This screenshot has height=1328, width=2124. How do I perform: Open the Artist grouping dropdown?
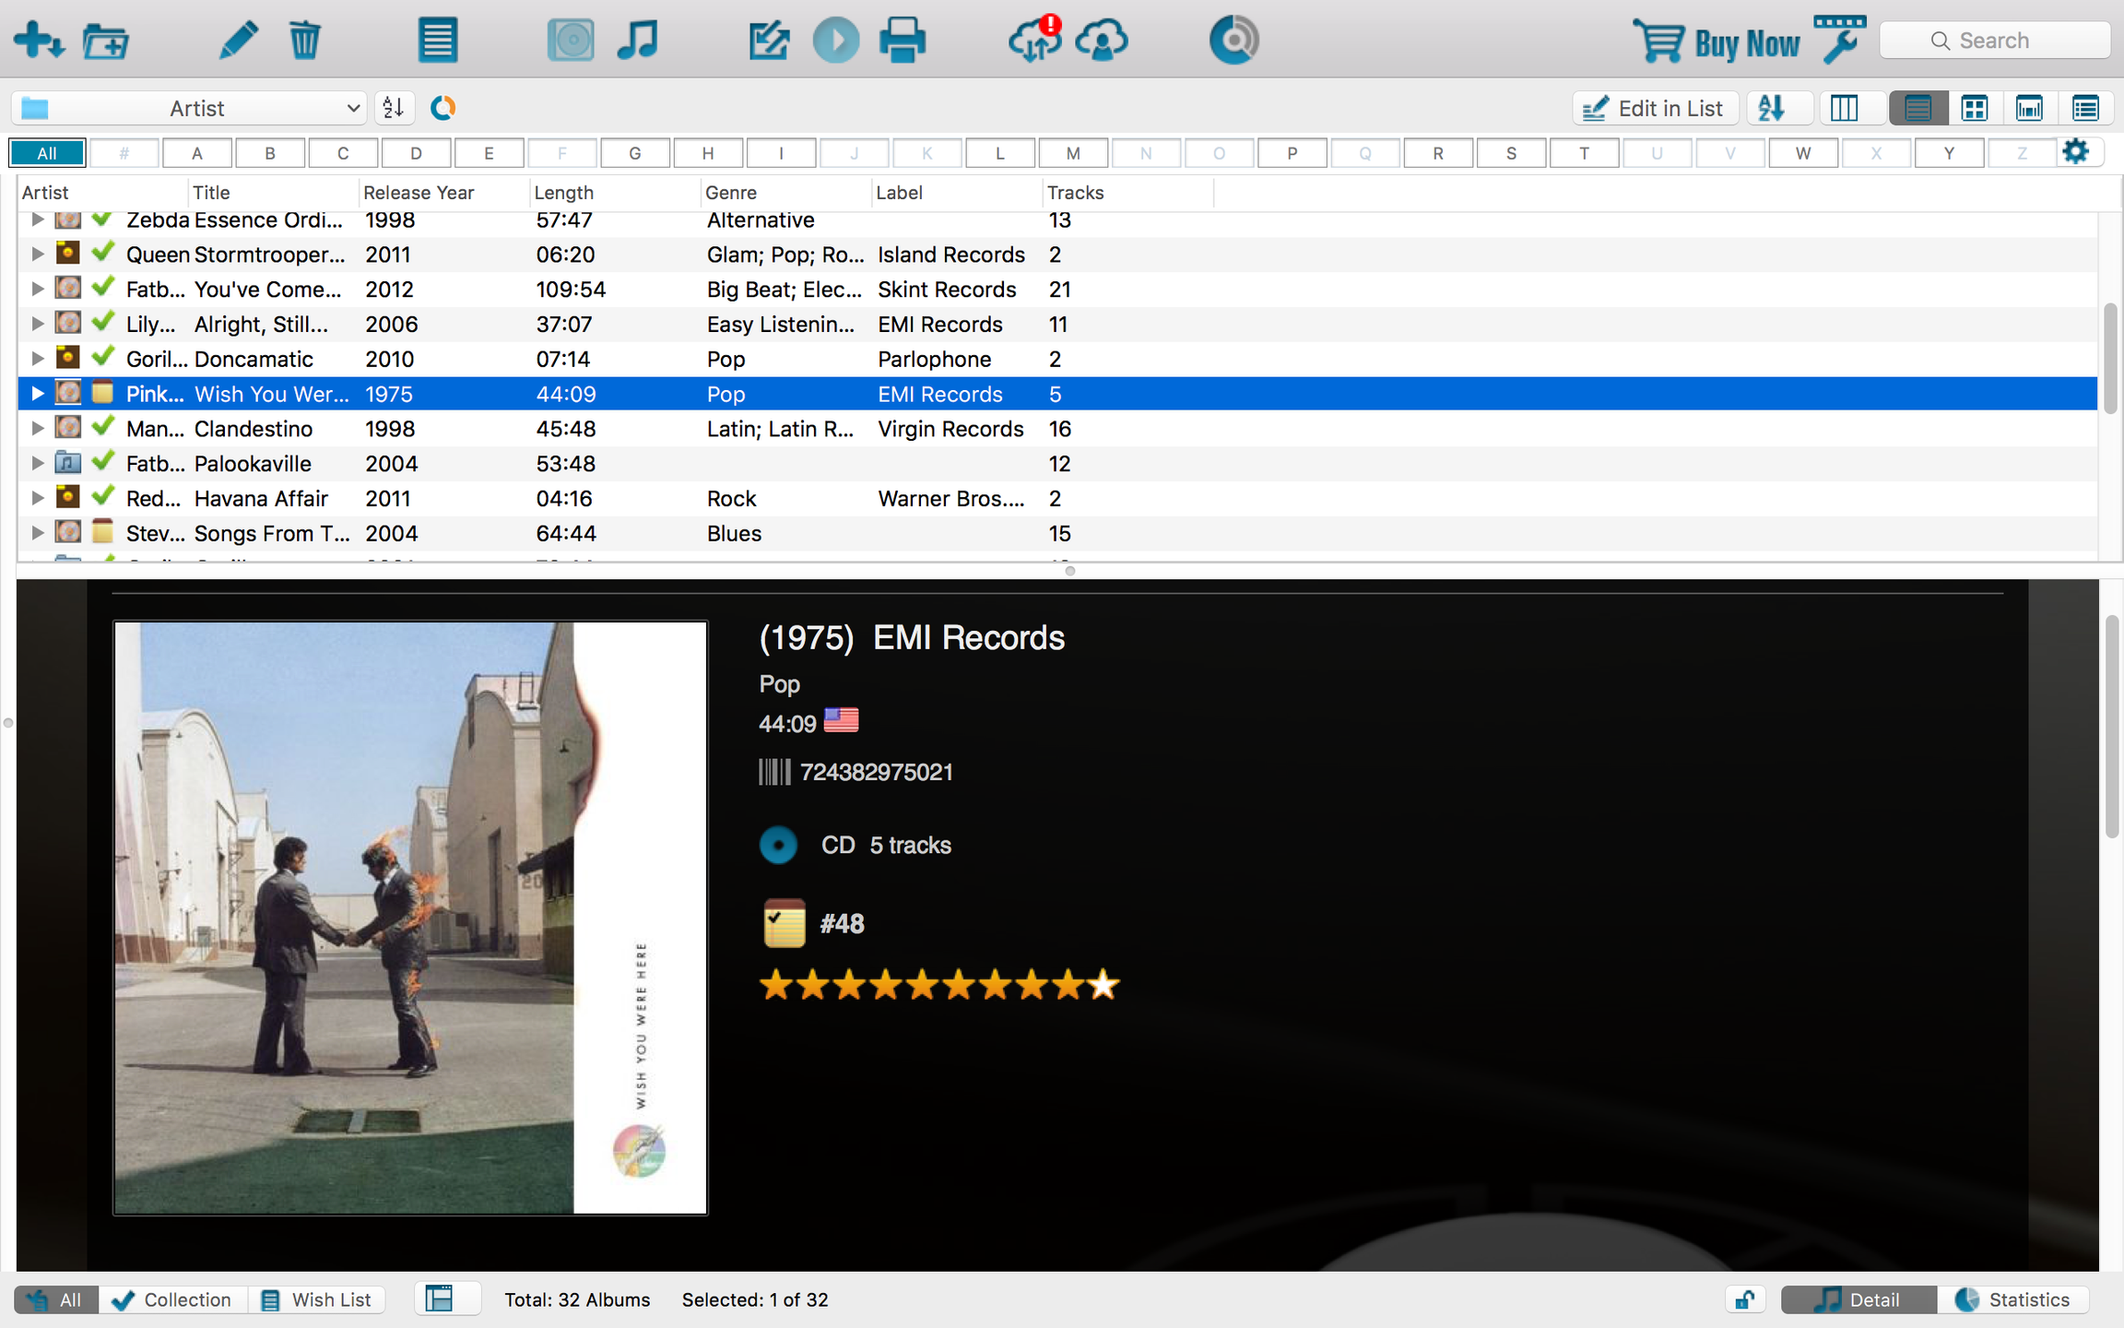point(189,108)
